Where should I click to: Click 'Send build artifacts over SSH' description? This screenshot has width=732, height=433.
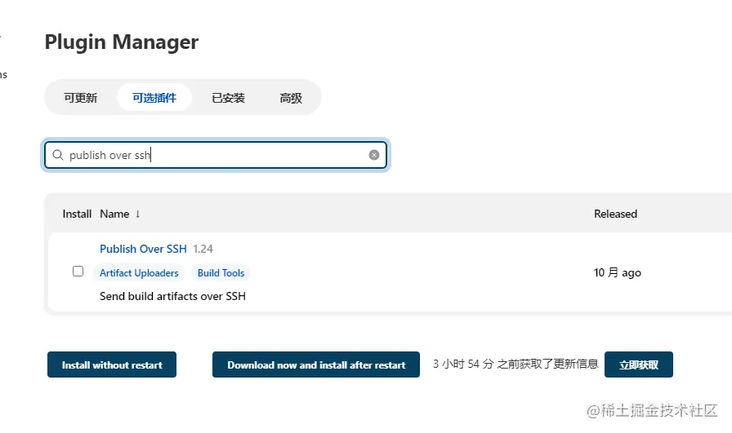point(172,297)
